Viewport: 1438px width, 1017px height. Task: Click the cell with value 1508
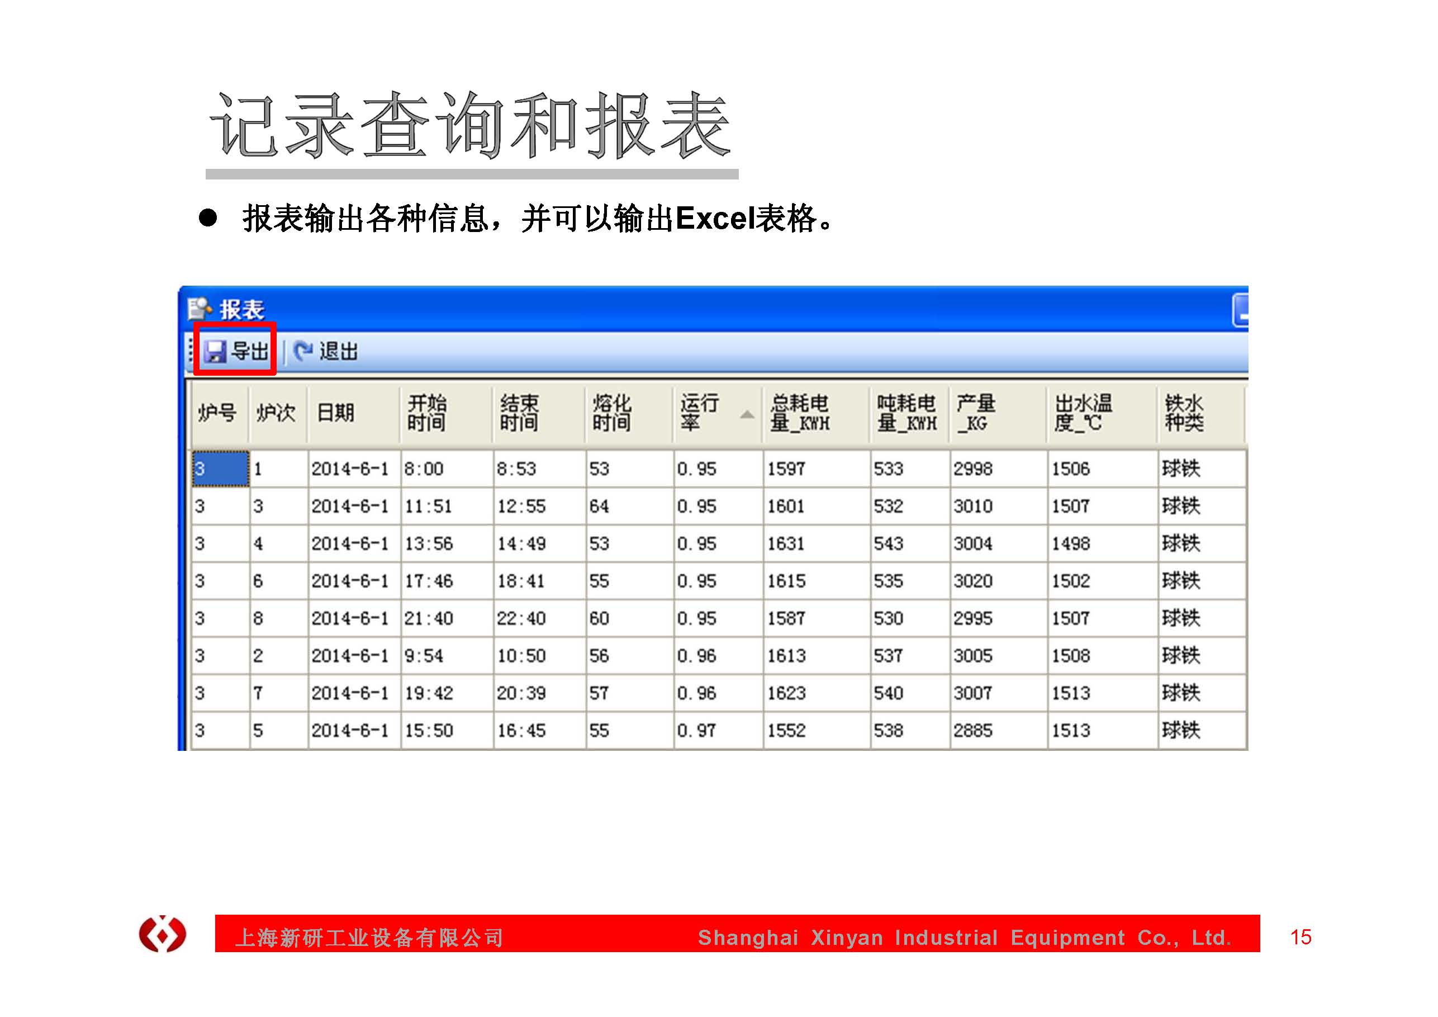(1103, 656)
